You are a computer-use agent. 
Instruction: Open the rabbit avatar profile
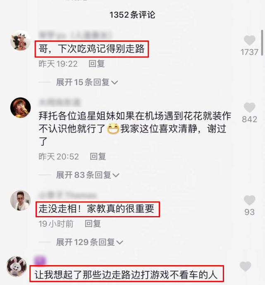coord(17,266)
